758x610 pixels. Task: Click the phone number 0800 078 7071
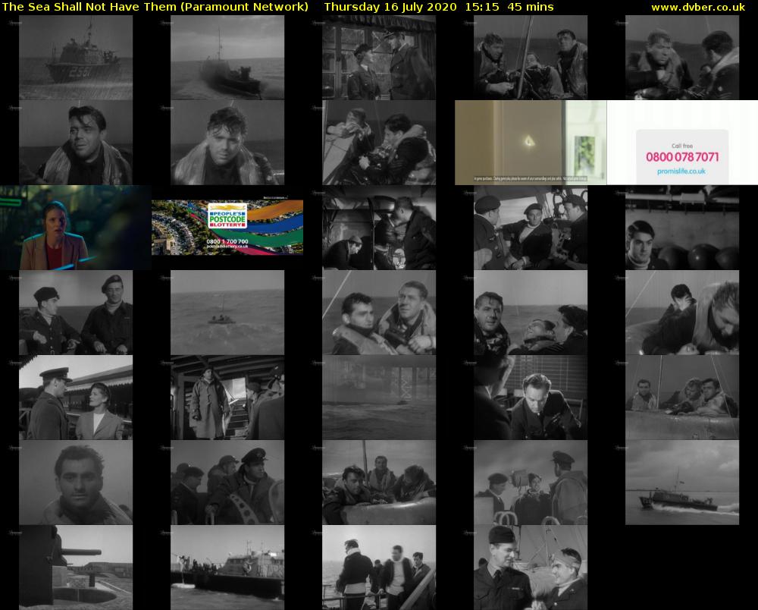tap(682, 157)
